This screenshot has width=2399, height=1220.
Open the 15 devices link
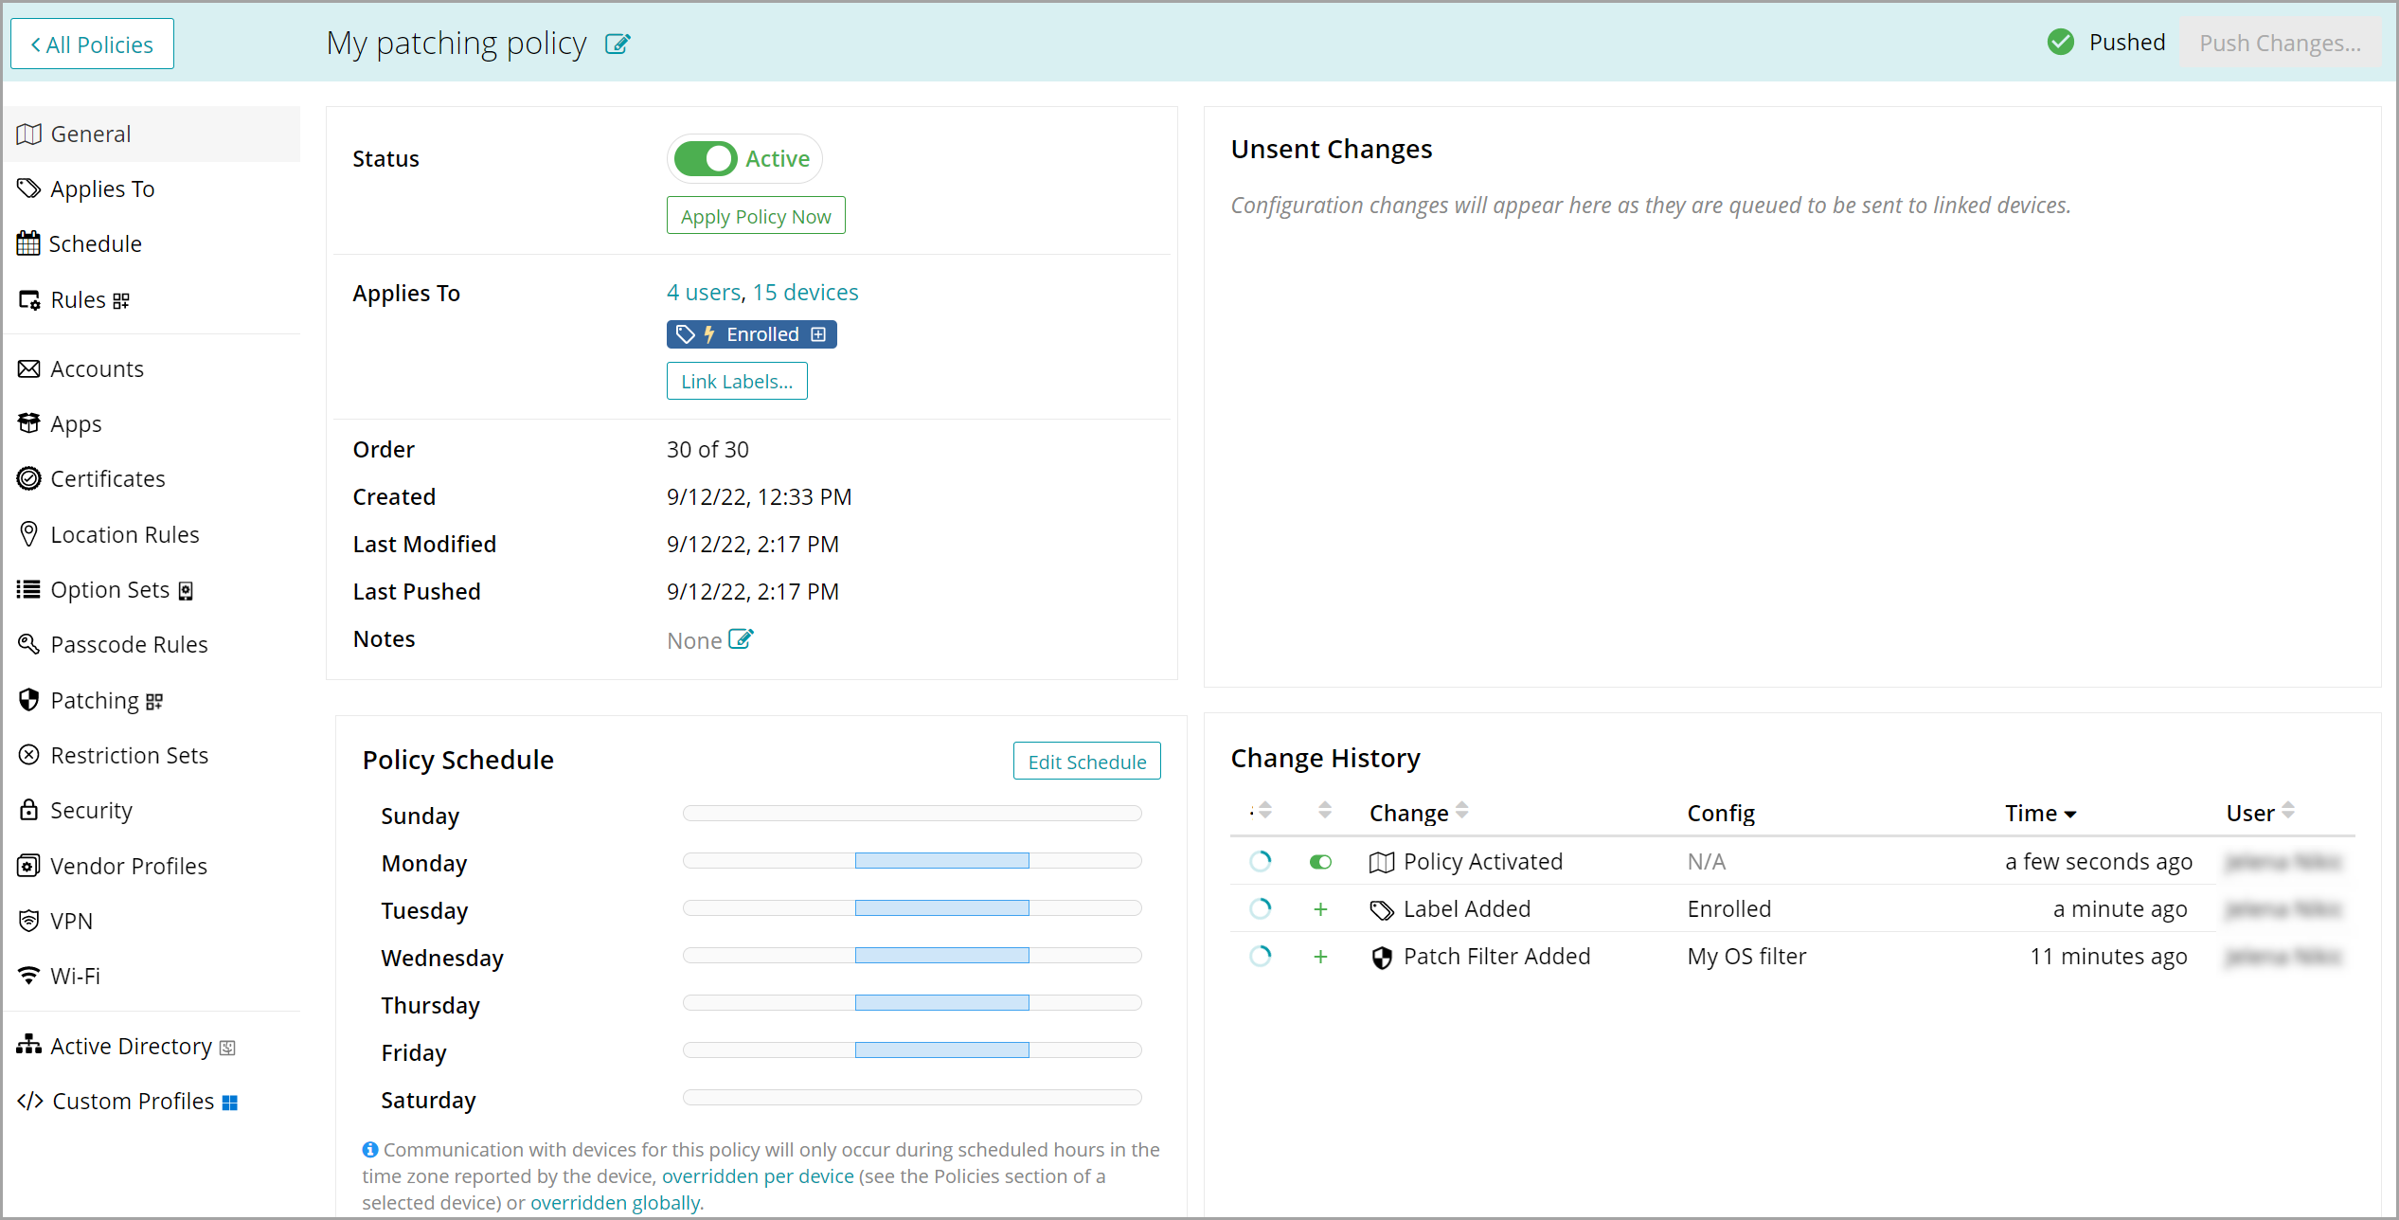coord(805,292)
